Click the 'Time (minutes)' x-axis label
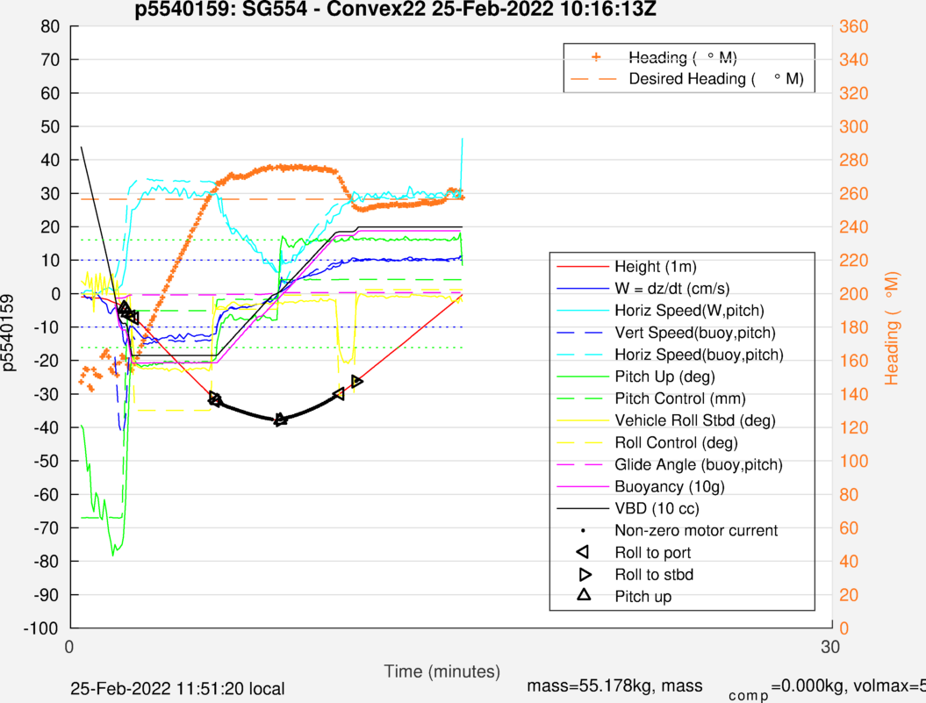 441,671
